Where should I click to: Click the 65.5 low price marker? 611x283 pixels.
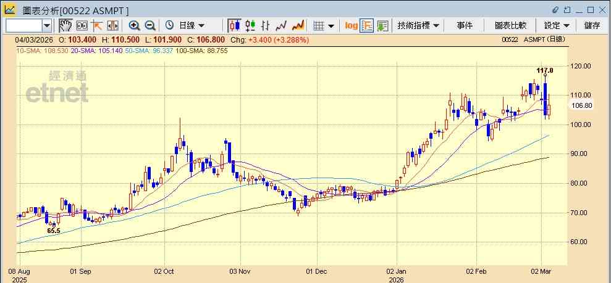point(54,231)
